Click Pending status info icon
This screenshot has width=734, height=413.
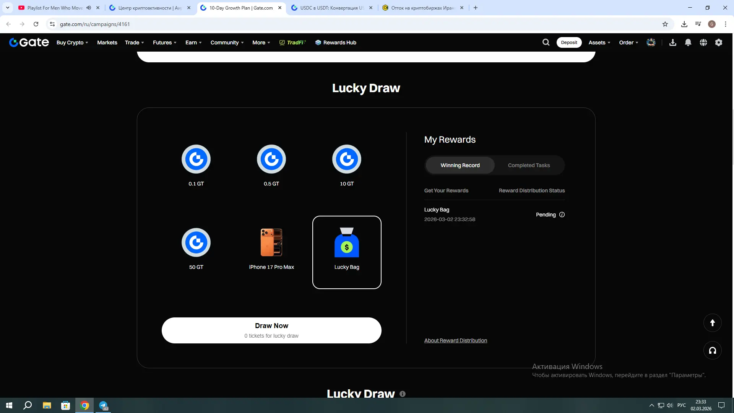pyautogui.click(x=562, y=215)
